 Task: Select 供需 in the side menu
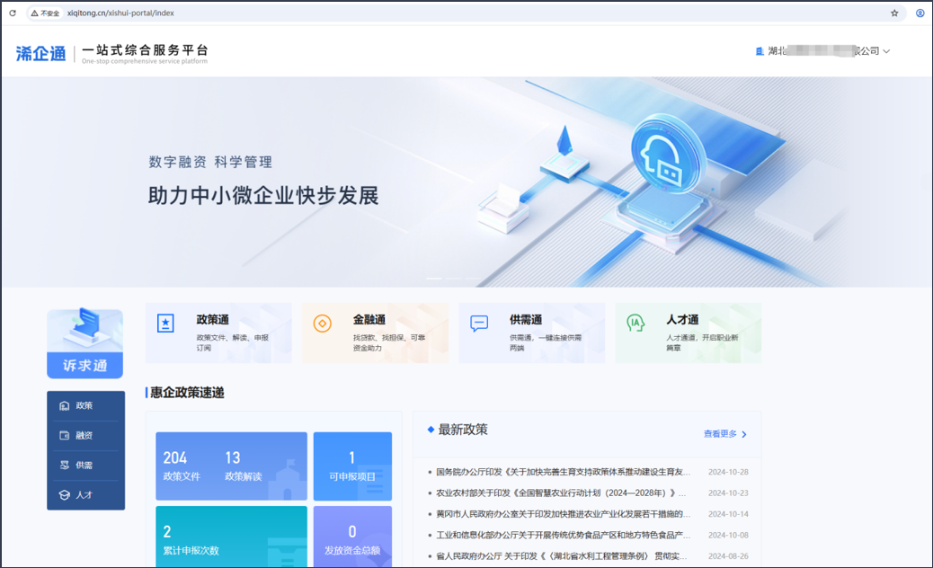click(85, 466)
